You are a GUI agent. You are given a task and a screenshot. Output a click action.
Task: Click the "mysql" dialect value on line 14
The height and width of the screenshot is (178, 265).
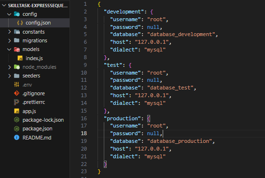point(155,103)
